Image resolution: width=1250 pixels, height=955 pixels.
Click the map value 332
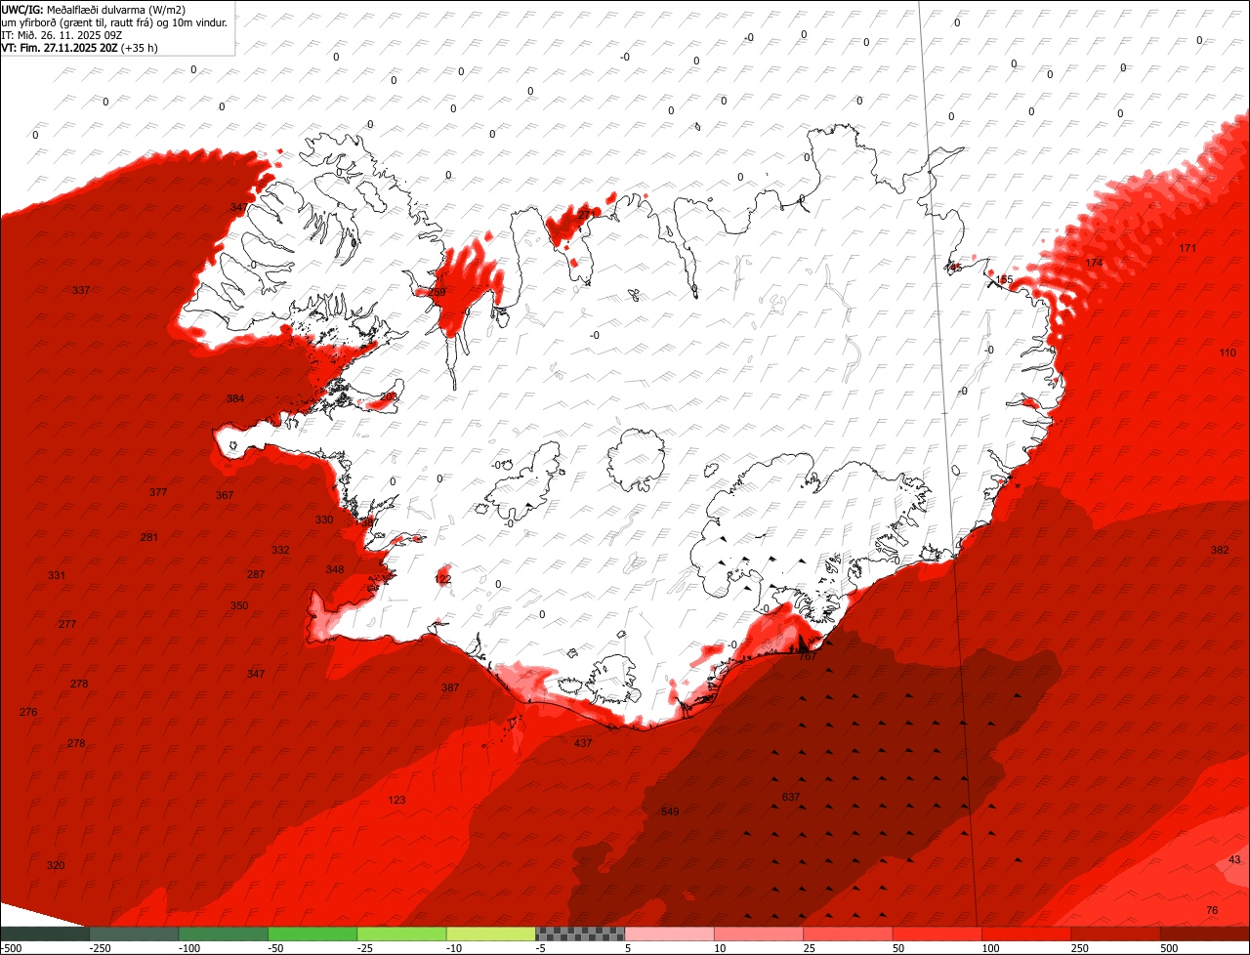pos(280,551)
